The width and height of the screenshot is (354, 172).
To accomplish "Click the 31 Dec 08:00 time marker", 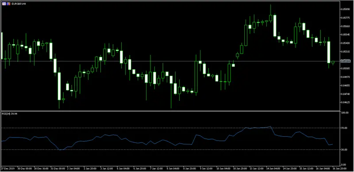I will [58, 168].
